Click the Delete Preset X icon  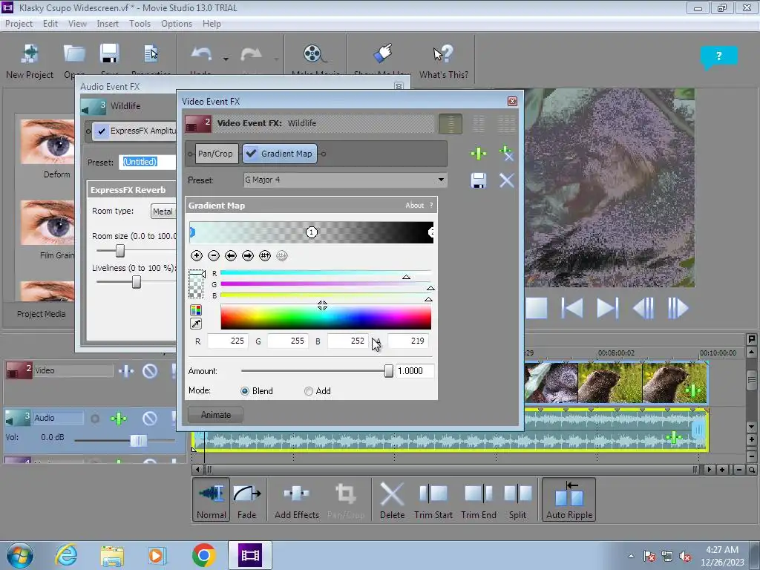(x=506, y=180)
